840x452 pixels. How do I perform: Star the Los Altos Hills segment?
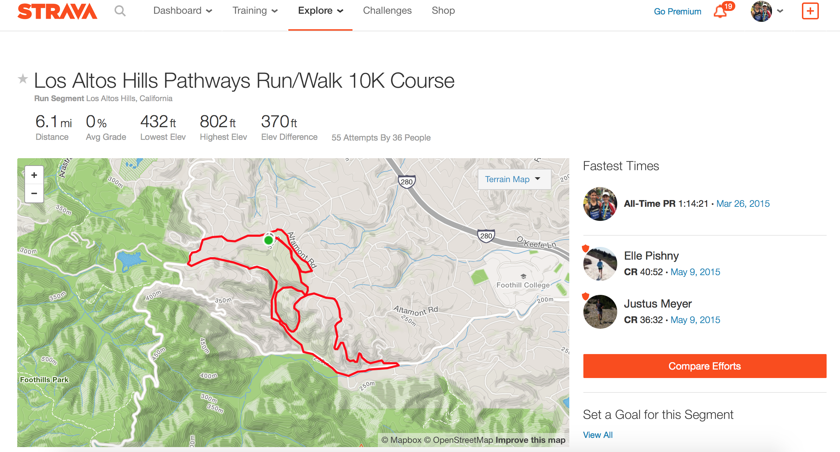pyautogui.click(x=23, y=79)
